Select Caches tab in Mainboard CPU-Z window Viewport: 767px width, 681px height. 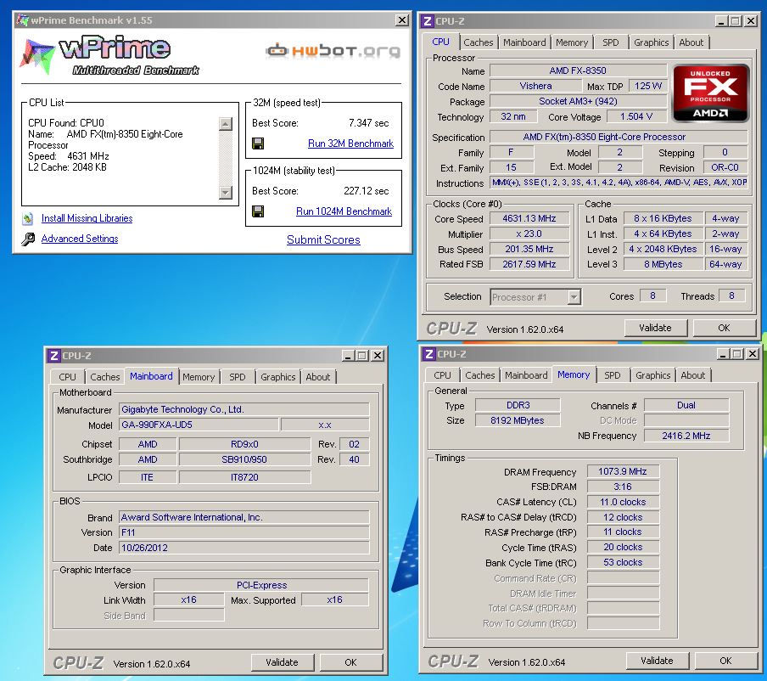(105, 377)
